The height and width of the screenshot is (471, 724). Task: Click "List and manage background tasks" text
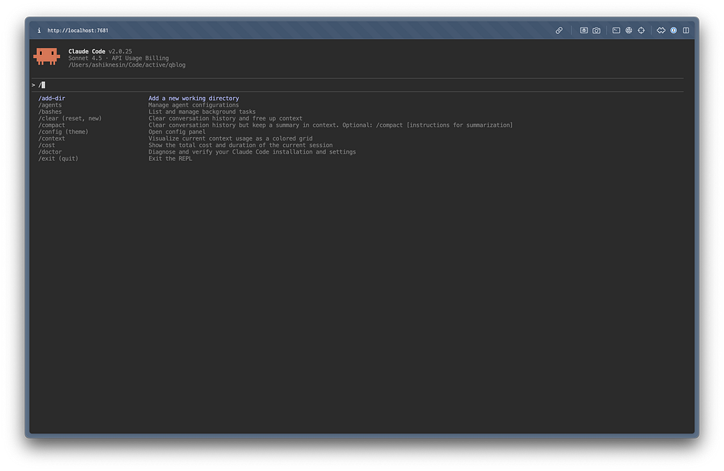pos(202,112)
